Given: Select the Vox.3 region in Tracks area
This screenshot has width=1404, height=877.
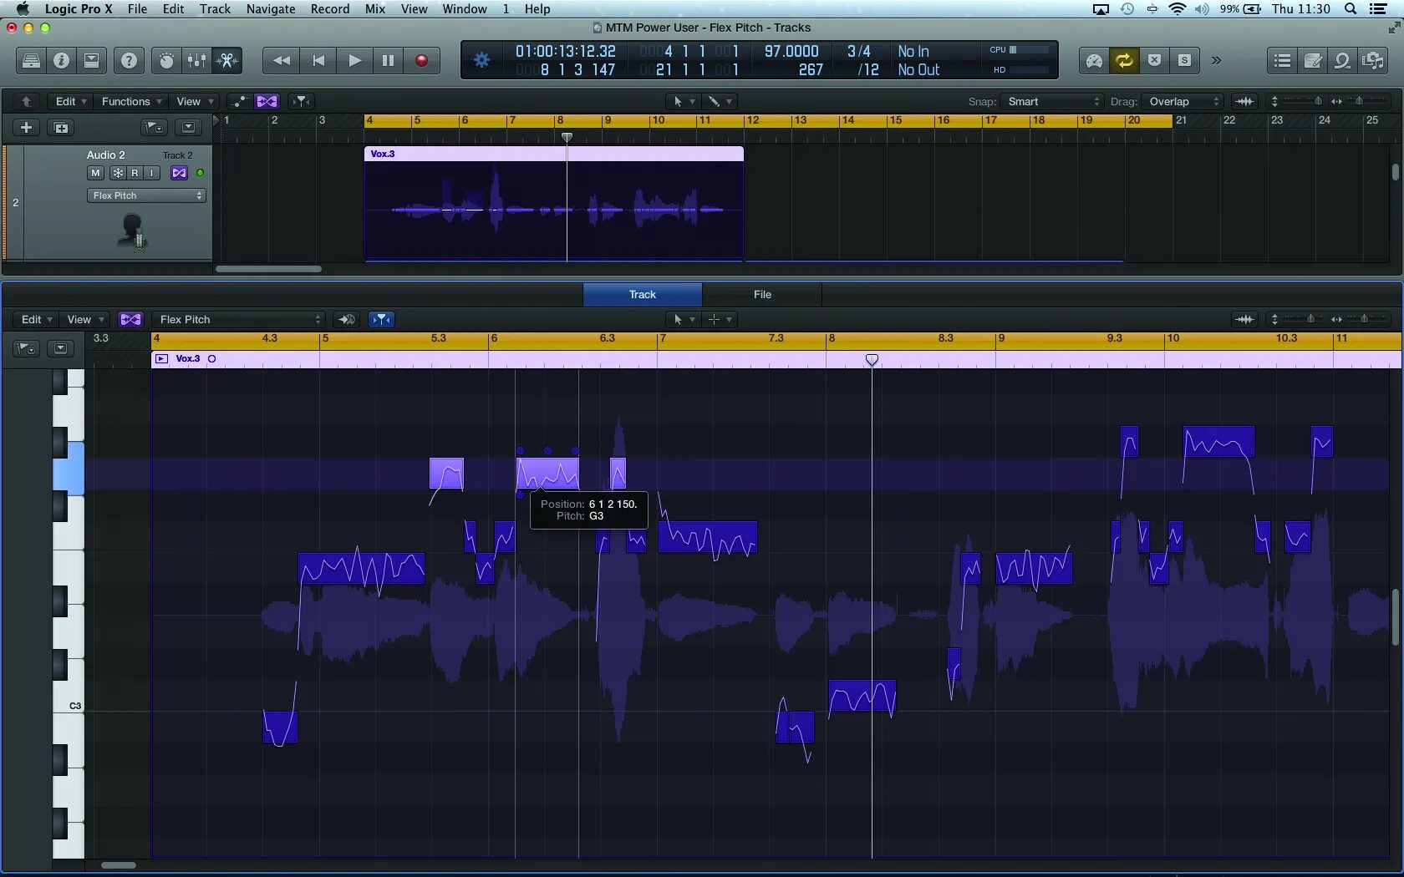Looking at the screenshot, I should coord(554,204).
